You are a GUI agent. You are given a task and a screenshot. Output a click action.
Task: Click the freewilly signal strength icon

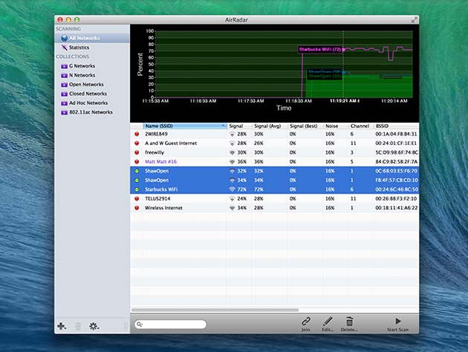(232, 153)
